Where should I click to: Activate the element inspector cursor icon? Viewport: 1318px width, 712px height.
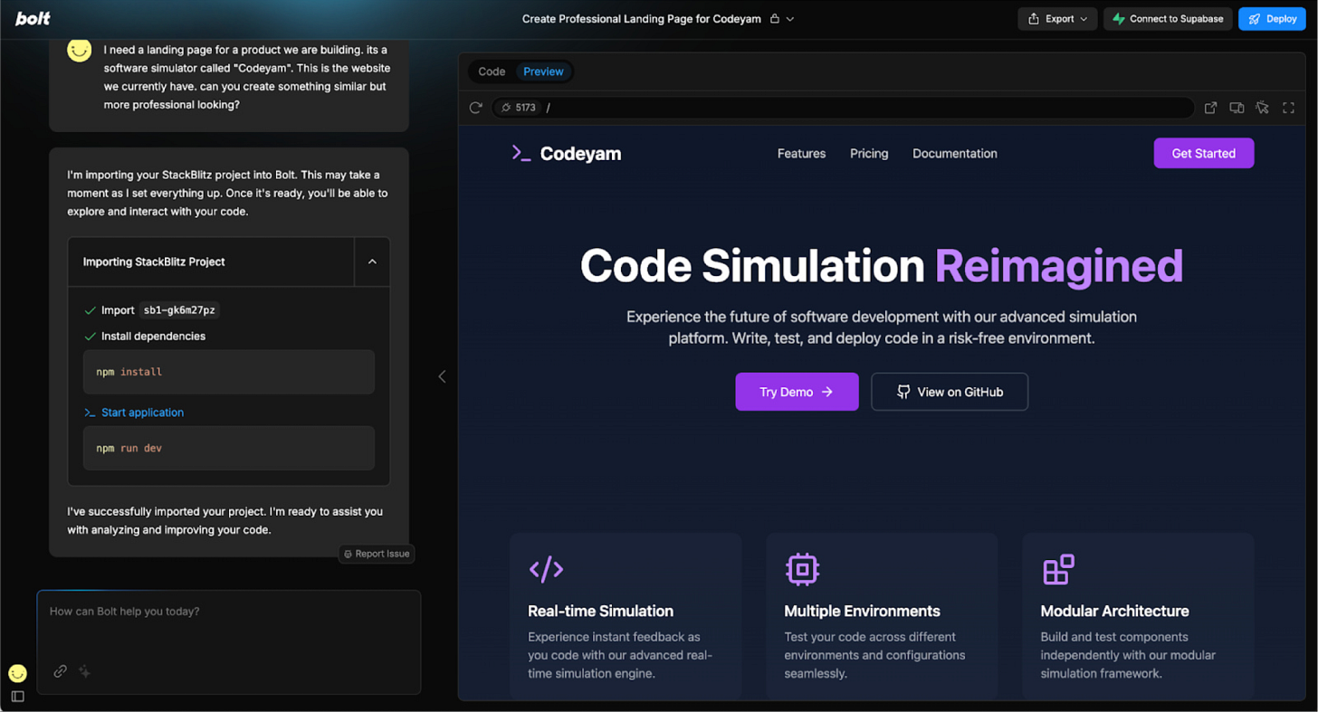coord(1262,108)
